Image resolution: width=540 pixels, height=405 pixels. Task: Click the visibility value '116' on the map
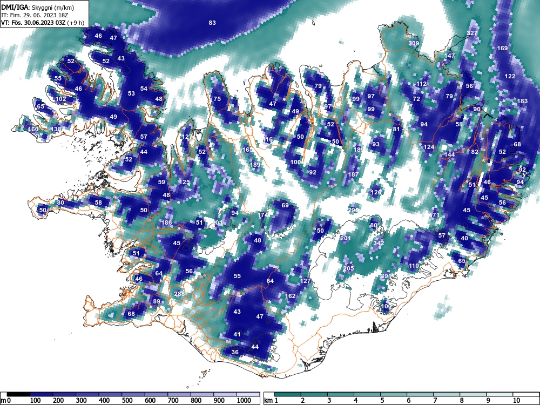point(268,139)
